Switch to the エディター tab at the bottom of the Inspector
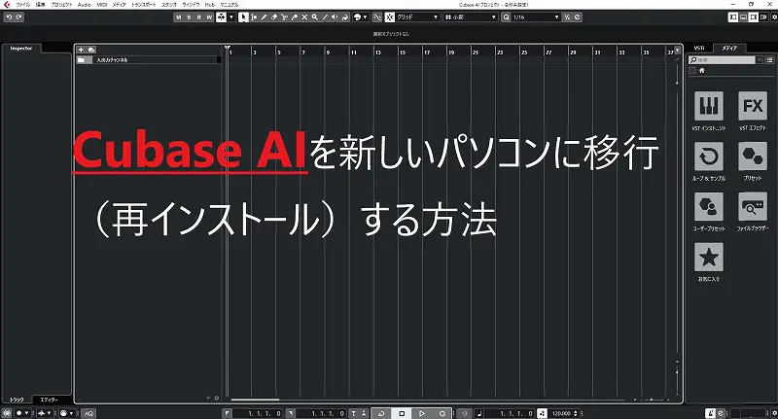This screenshot has width=778, height=419. 49,400
